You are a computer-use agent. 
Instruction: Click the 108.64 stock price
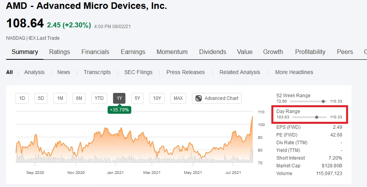tap(25, 24)
